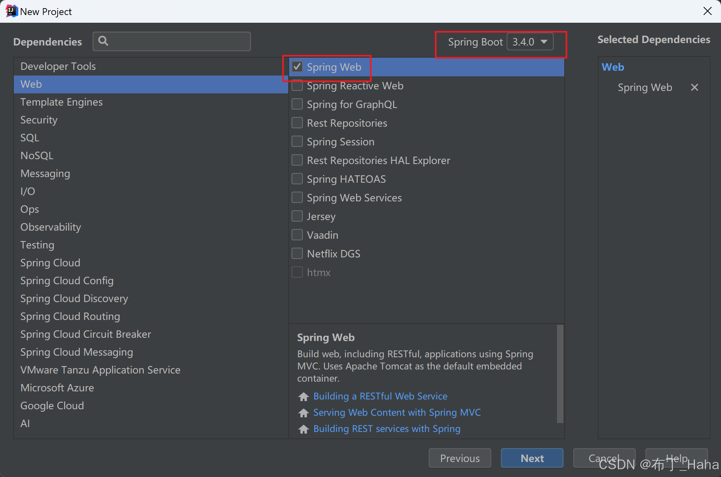Click the Web heading in Selected Dependencies
Viewport: 721px width, 477px height.
point(613,67)
